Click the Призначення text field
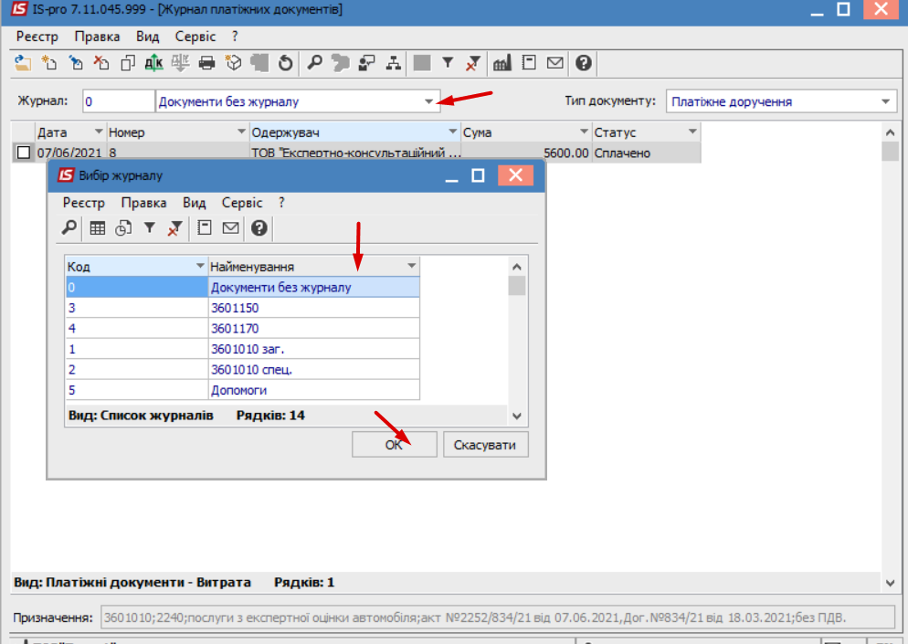908x644 pixels. coord(498,618)
